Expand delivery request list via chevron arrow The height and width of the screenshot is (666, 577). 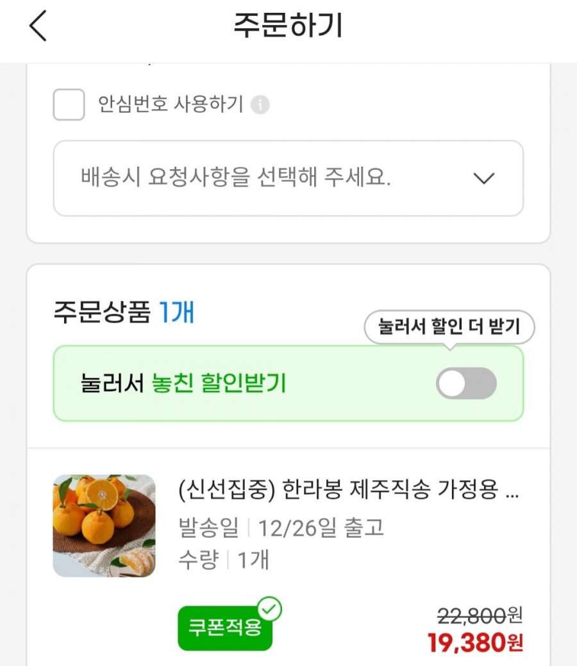click(484, 178)
